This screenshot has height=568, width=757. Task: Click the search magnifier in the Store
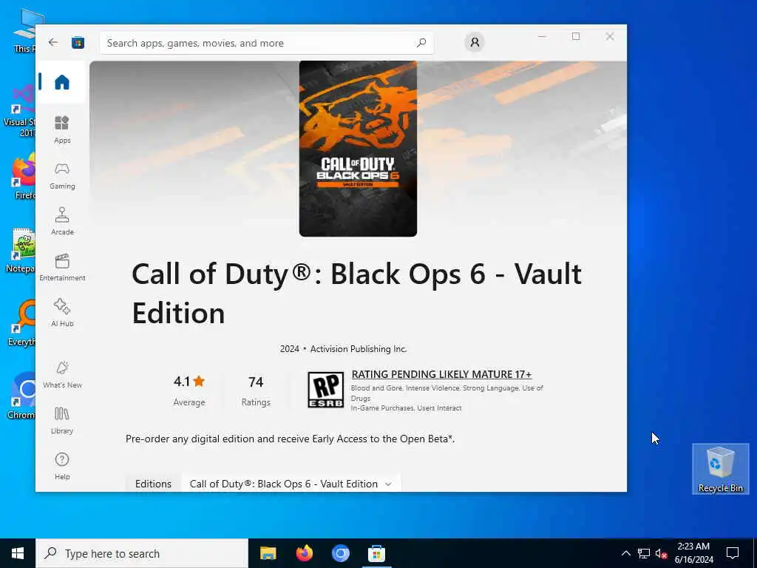(x=421, y=43)
